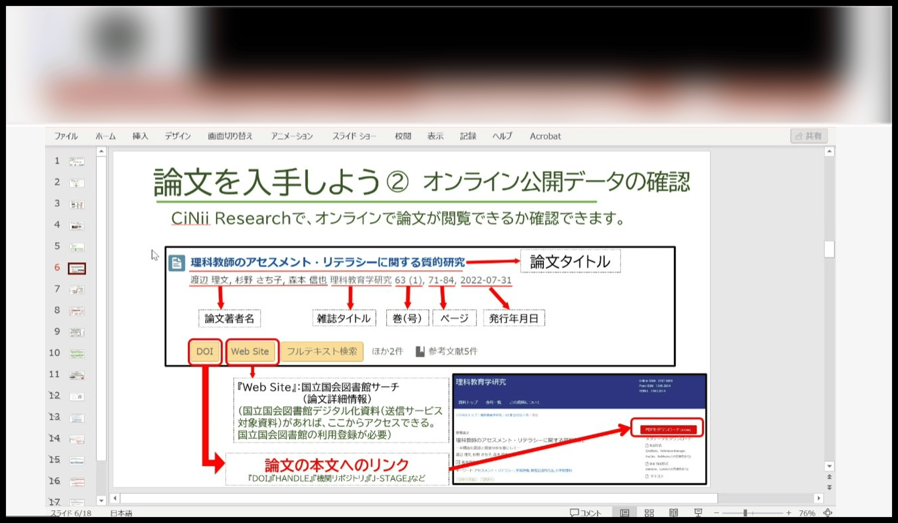Open the アニメーション ribbon tab
The width and height of the screenshot is (898, 523).
point(292,136)
